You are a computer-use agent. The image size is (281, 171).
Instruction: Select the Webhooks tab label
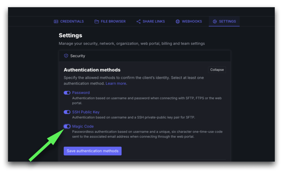tap(192, 21)
